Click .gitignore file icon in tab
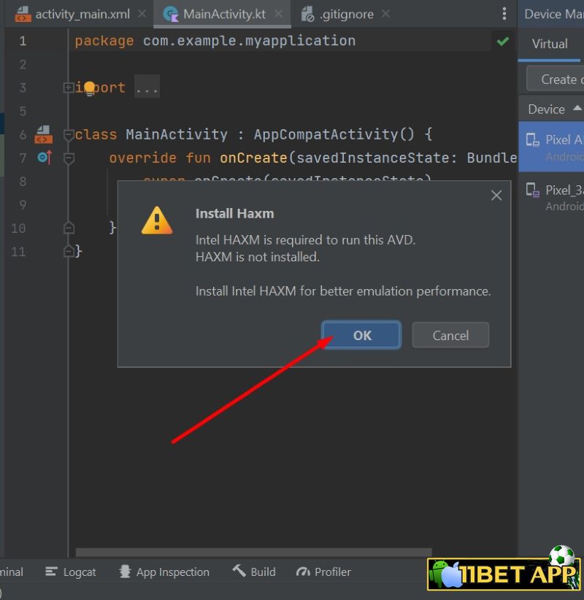 307,14
